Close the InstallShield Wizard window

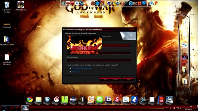point(132,29)
